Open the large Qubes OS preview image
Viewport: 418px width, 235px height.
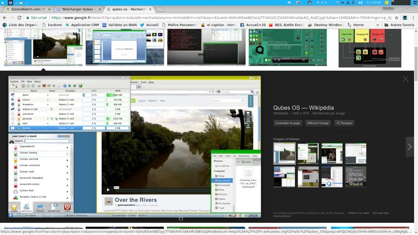(135, 147)
